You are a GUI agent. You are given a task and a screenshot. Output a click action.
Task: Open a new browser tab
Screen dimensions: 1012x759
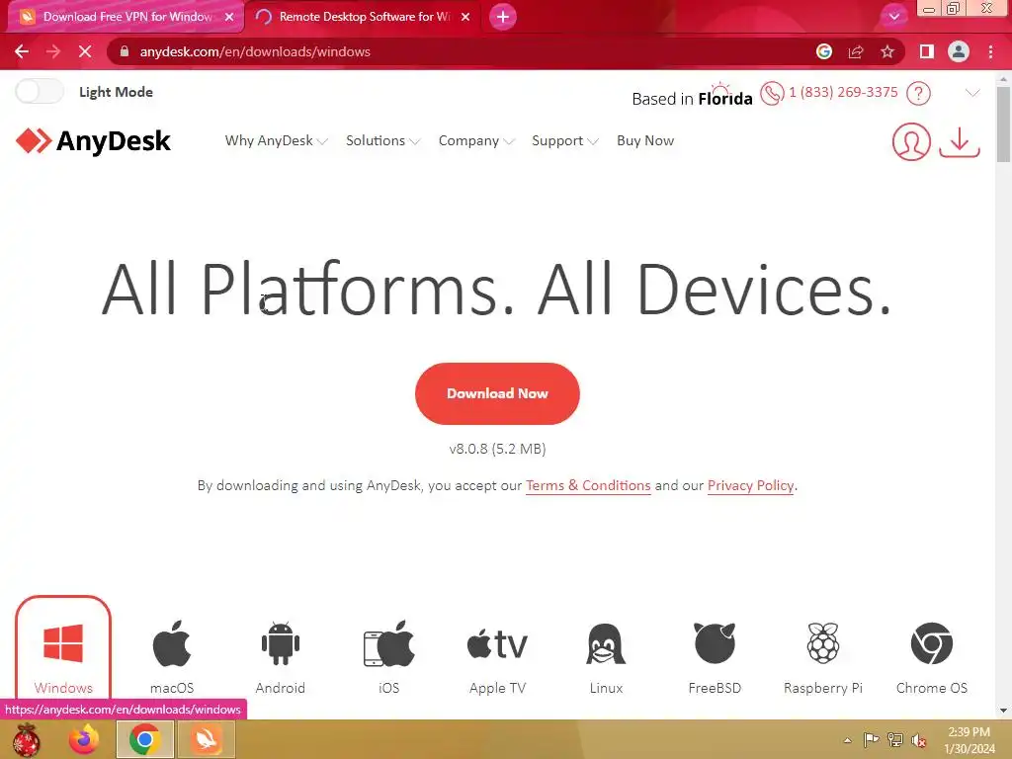(x=503, y=17)
